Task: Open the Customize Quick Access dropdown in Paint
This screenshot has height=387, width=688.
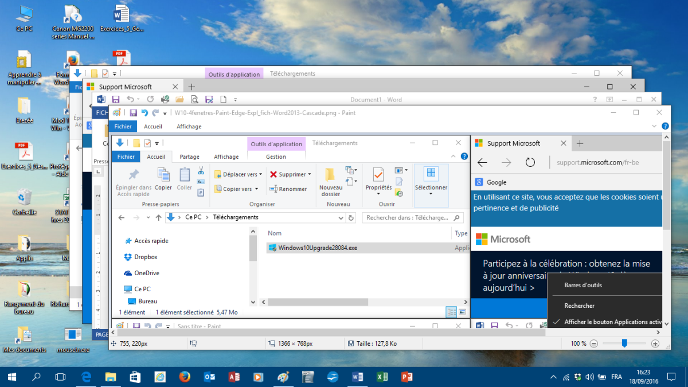Action: pyautogui.click(x=165, y=113)
